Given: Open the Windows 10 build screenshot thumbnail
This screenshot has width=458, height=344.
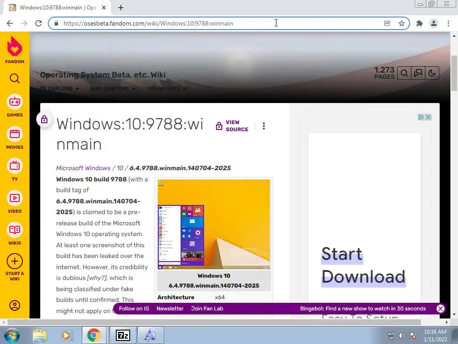Looking at the screenshot, I should (x=214, y=224).
